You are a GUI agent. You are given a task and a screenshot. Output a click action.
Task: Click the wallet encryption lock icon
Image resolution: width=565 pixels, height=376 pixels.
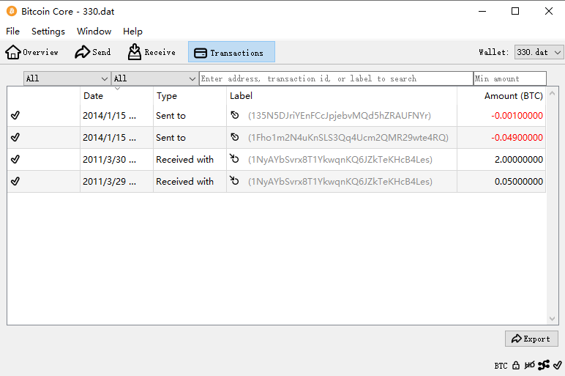516,365
